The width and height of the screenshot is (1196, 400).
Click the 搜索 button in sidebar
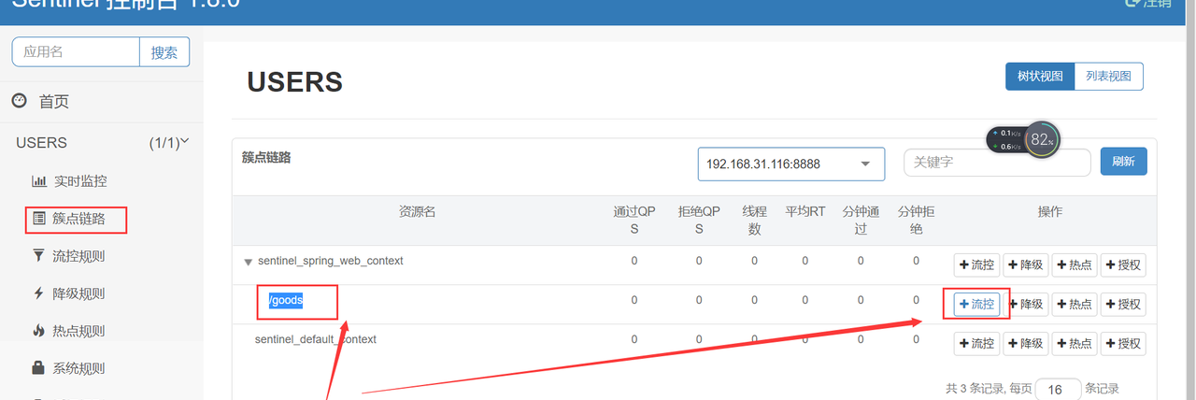point(164,52)
